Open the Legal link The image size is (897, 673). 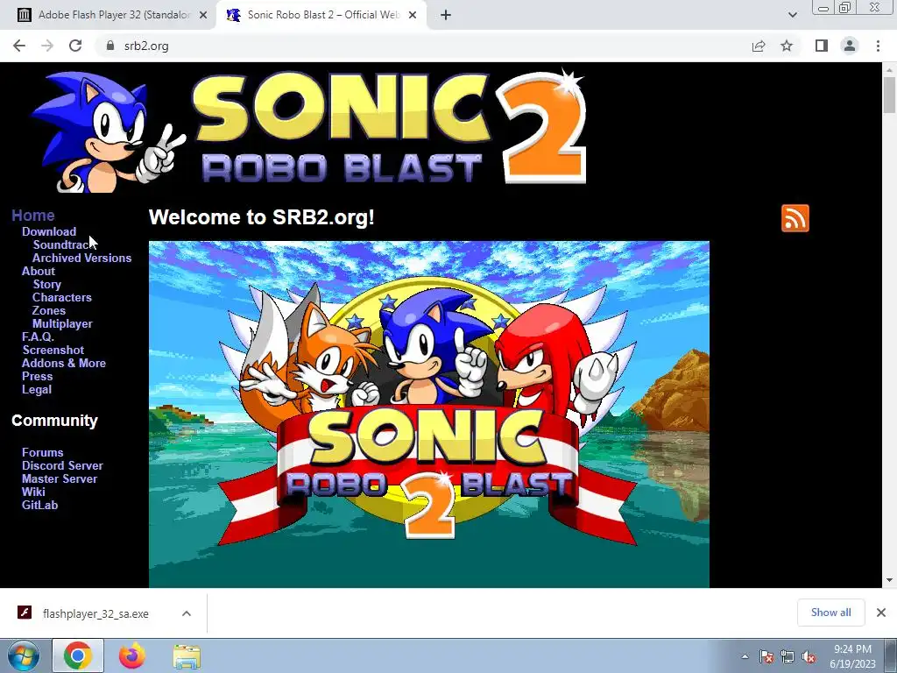click(37, 389)
